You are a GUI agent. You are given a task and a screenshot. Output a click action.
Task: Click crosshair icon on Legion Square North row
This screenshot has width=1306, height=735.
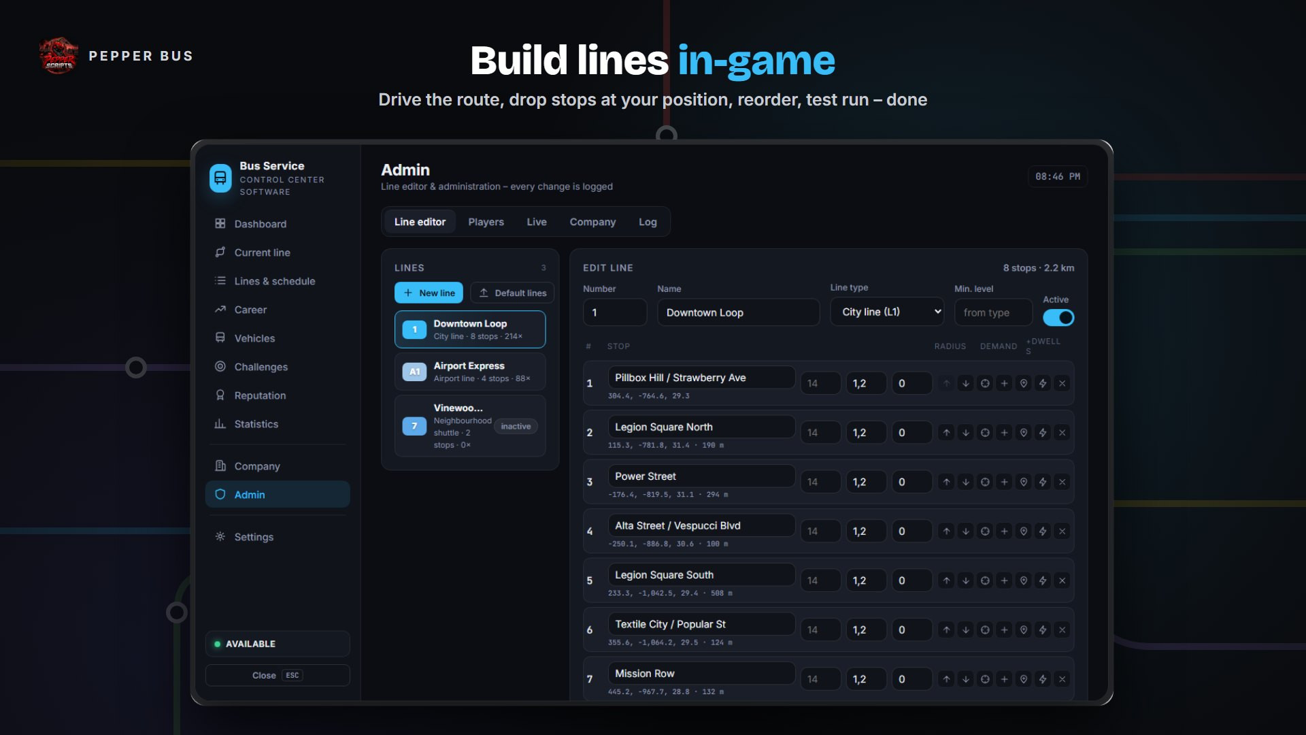click(x=984, y=433)
